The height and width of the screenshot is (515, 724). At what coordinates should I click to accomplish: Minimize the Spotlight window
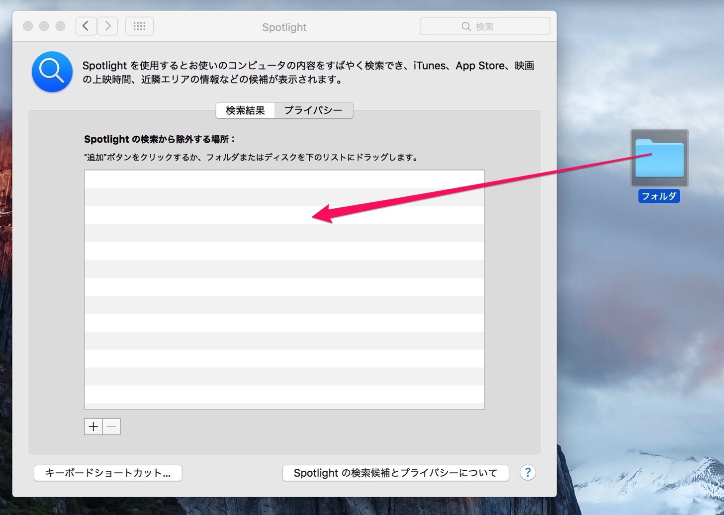44,26
